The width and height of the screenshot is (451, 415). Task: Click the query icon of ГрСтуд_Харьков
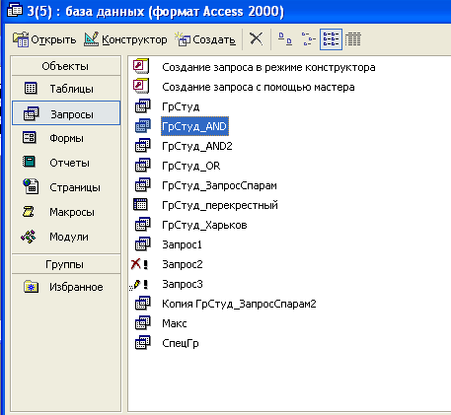(x=142, y=224)
